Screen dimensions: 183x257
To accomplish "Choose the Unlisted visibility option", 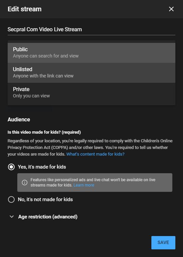I will 91,73.
